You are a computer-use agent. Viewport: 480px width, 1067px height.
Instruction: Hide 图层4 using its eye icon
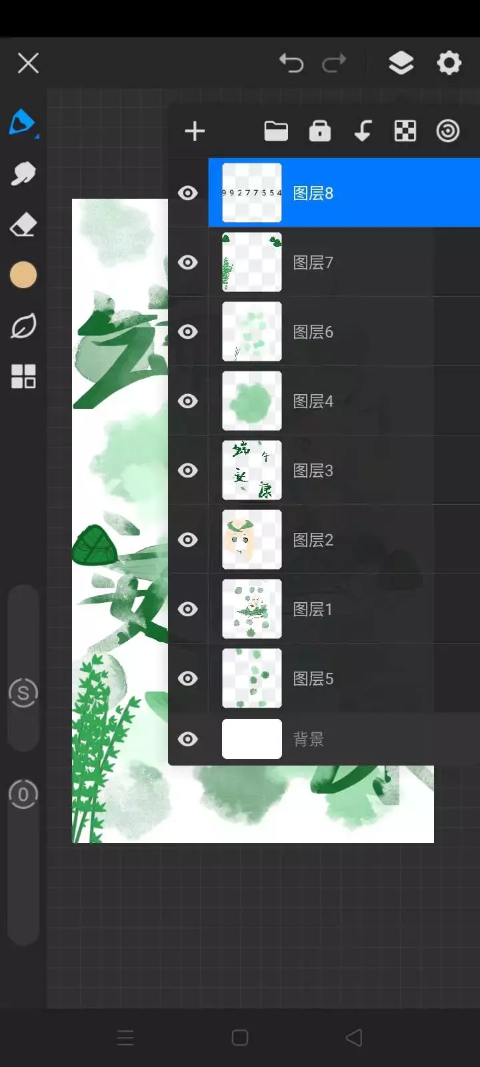188,401
